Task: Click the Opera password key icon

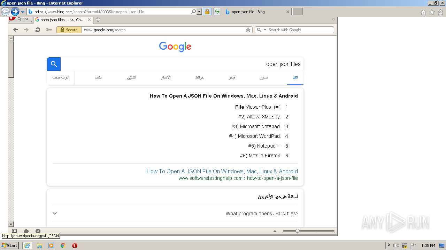Action: click(x=49, y=30)
